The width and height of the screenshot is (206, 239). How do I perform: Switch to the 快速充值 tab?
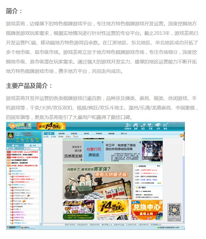click(74, 133)
